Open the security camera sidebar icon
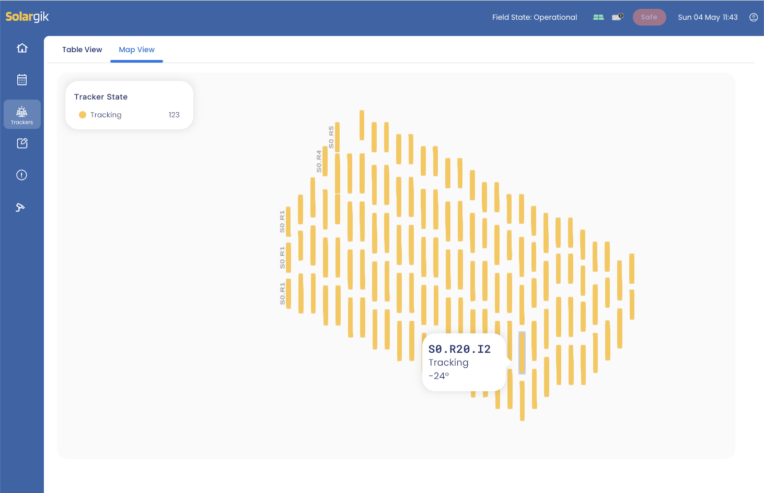The height and width of the screenshot is (493, 764). pos(21,208)
